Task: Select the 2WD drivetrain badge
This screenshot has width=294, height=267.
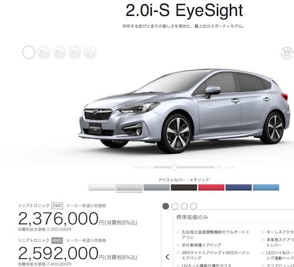Action: click(57, 206)
